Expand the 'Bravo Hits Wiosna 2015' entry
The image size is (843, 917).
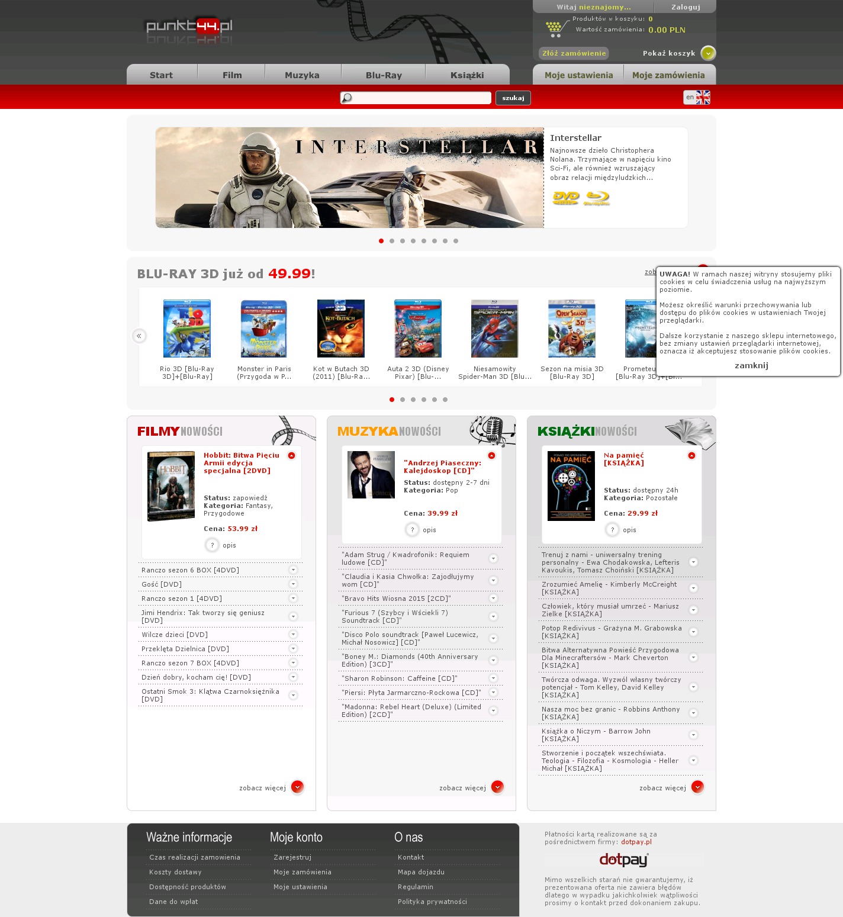pyautogui.click(x=493, y=599)
